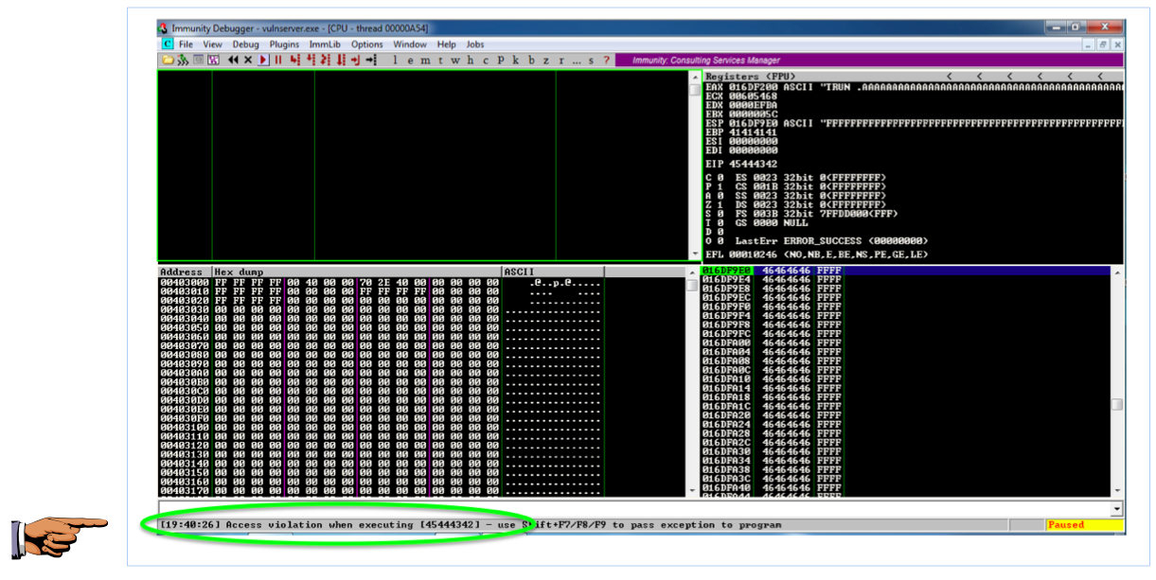Click the Restart program rewind icon
This screenshot has width=1156, height=580.
tap(233, 60)
